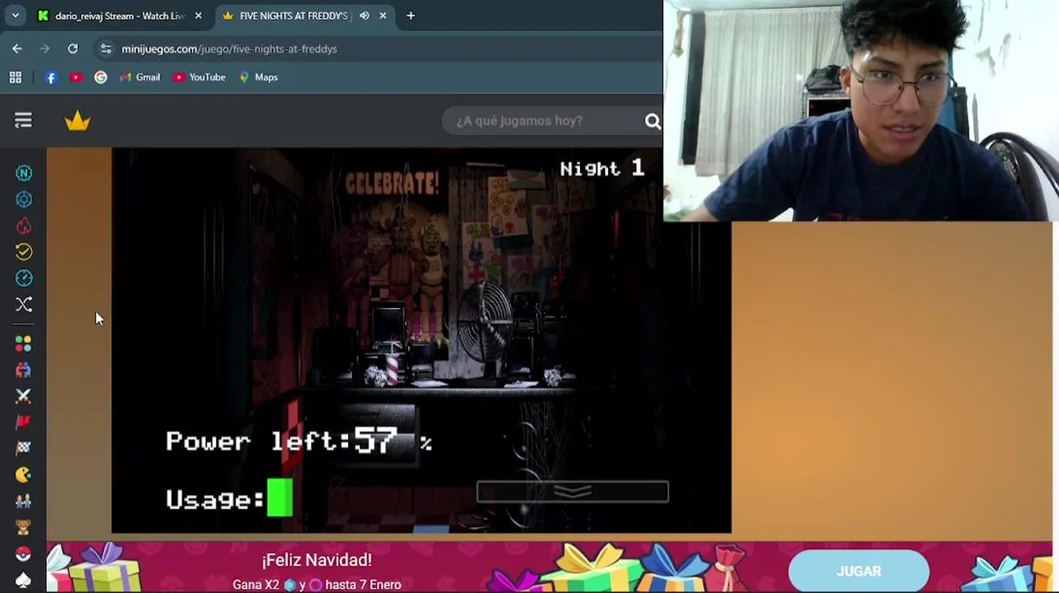Open the new games 'N' sidebar icon
The height and width of the screenshot is (593, 1059).
(x=24, y=173)
